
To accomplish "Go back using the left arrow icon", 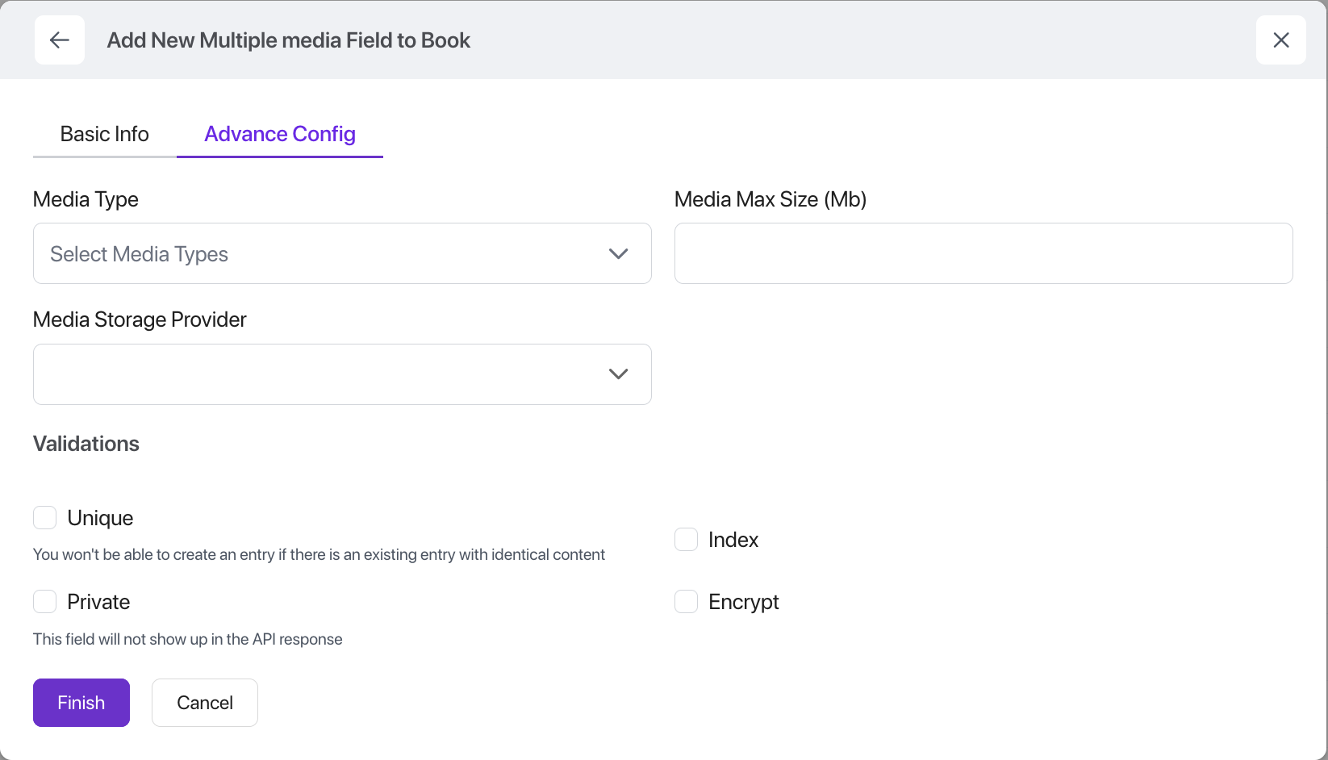I will click(60, 40).
